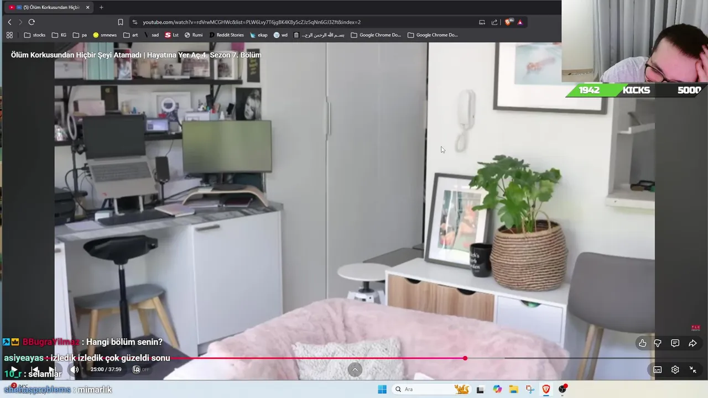
Task: Open the stocks bookmark folder
Action: (x=35, y=35)
